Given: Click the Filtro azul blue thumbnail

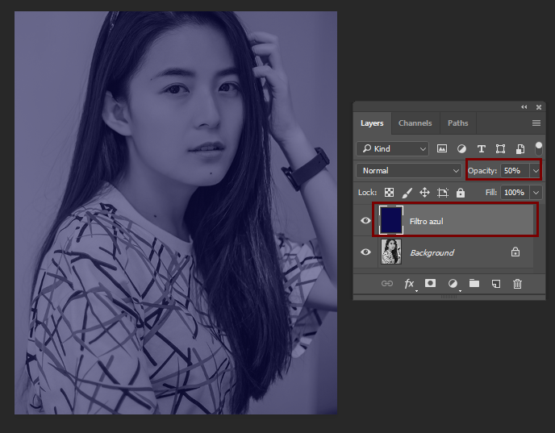Looking at the screenshot, I should (390, 220).
